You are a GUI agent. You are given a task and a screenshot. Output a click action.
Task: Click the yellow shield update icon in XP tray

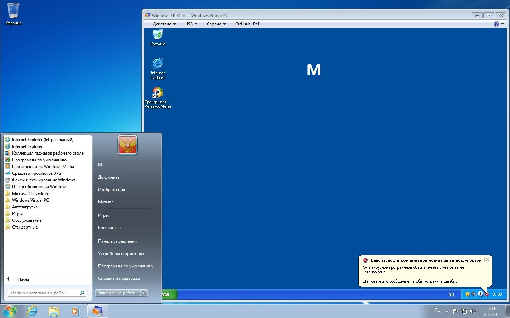click(x=467, y=294)
